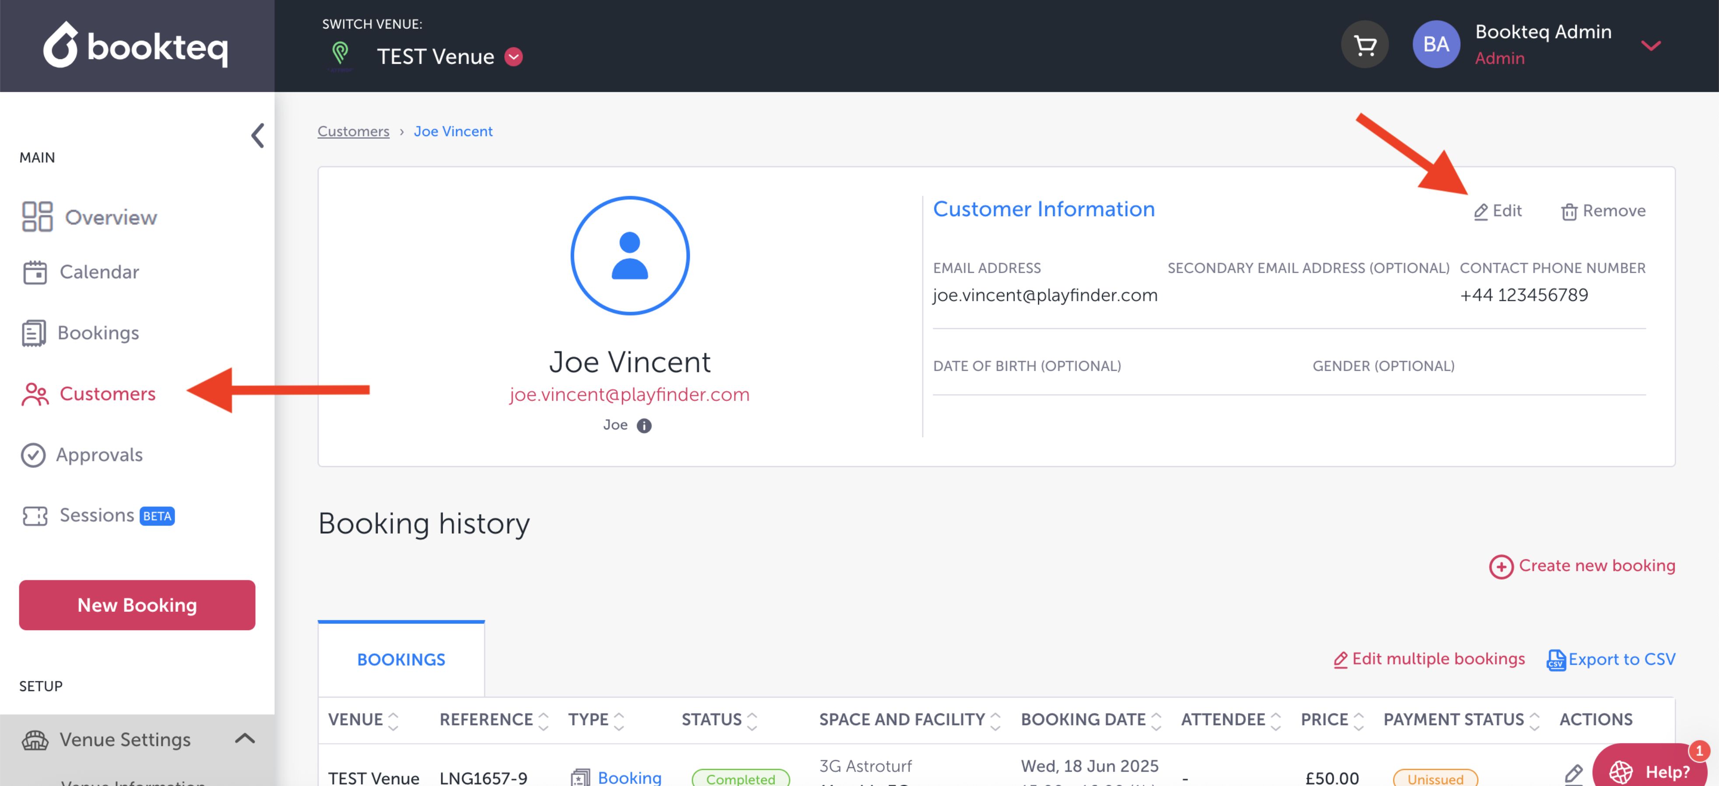This screenshot has height=786, width=1719.
Task: Open the shopping cart icon
Action: (1365, 46)
